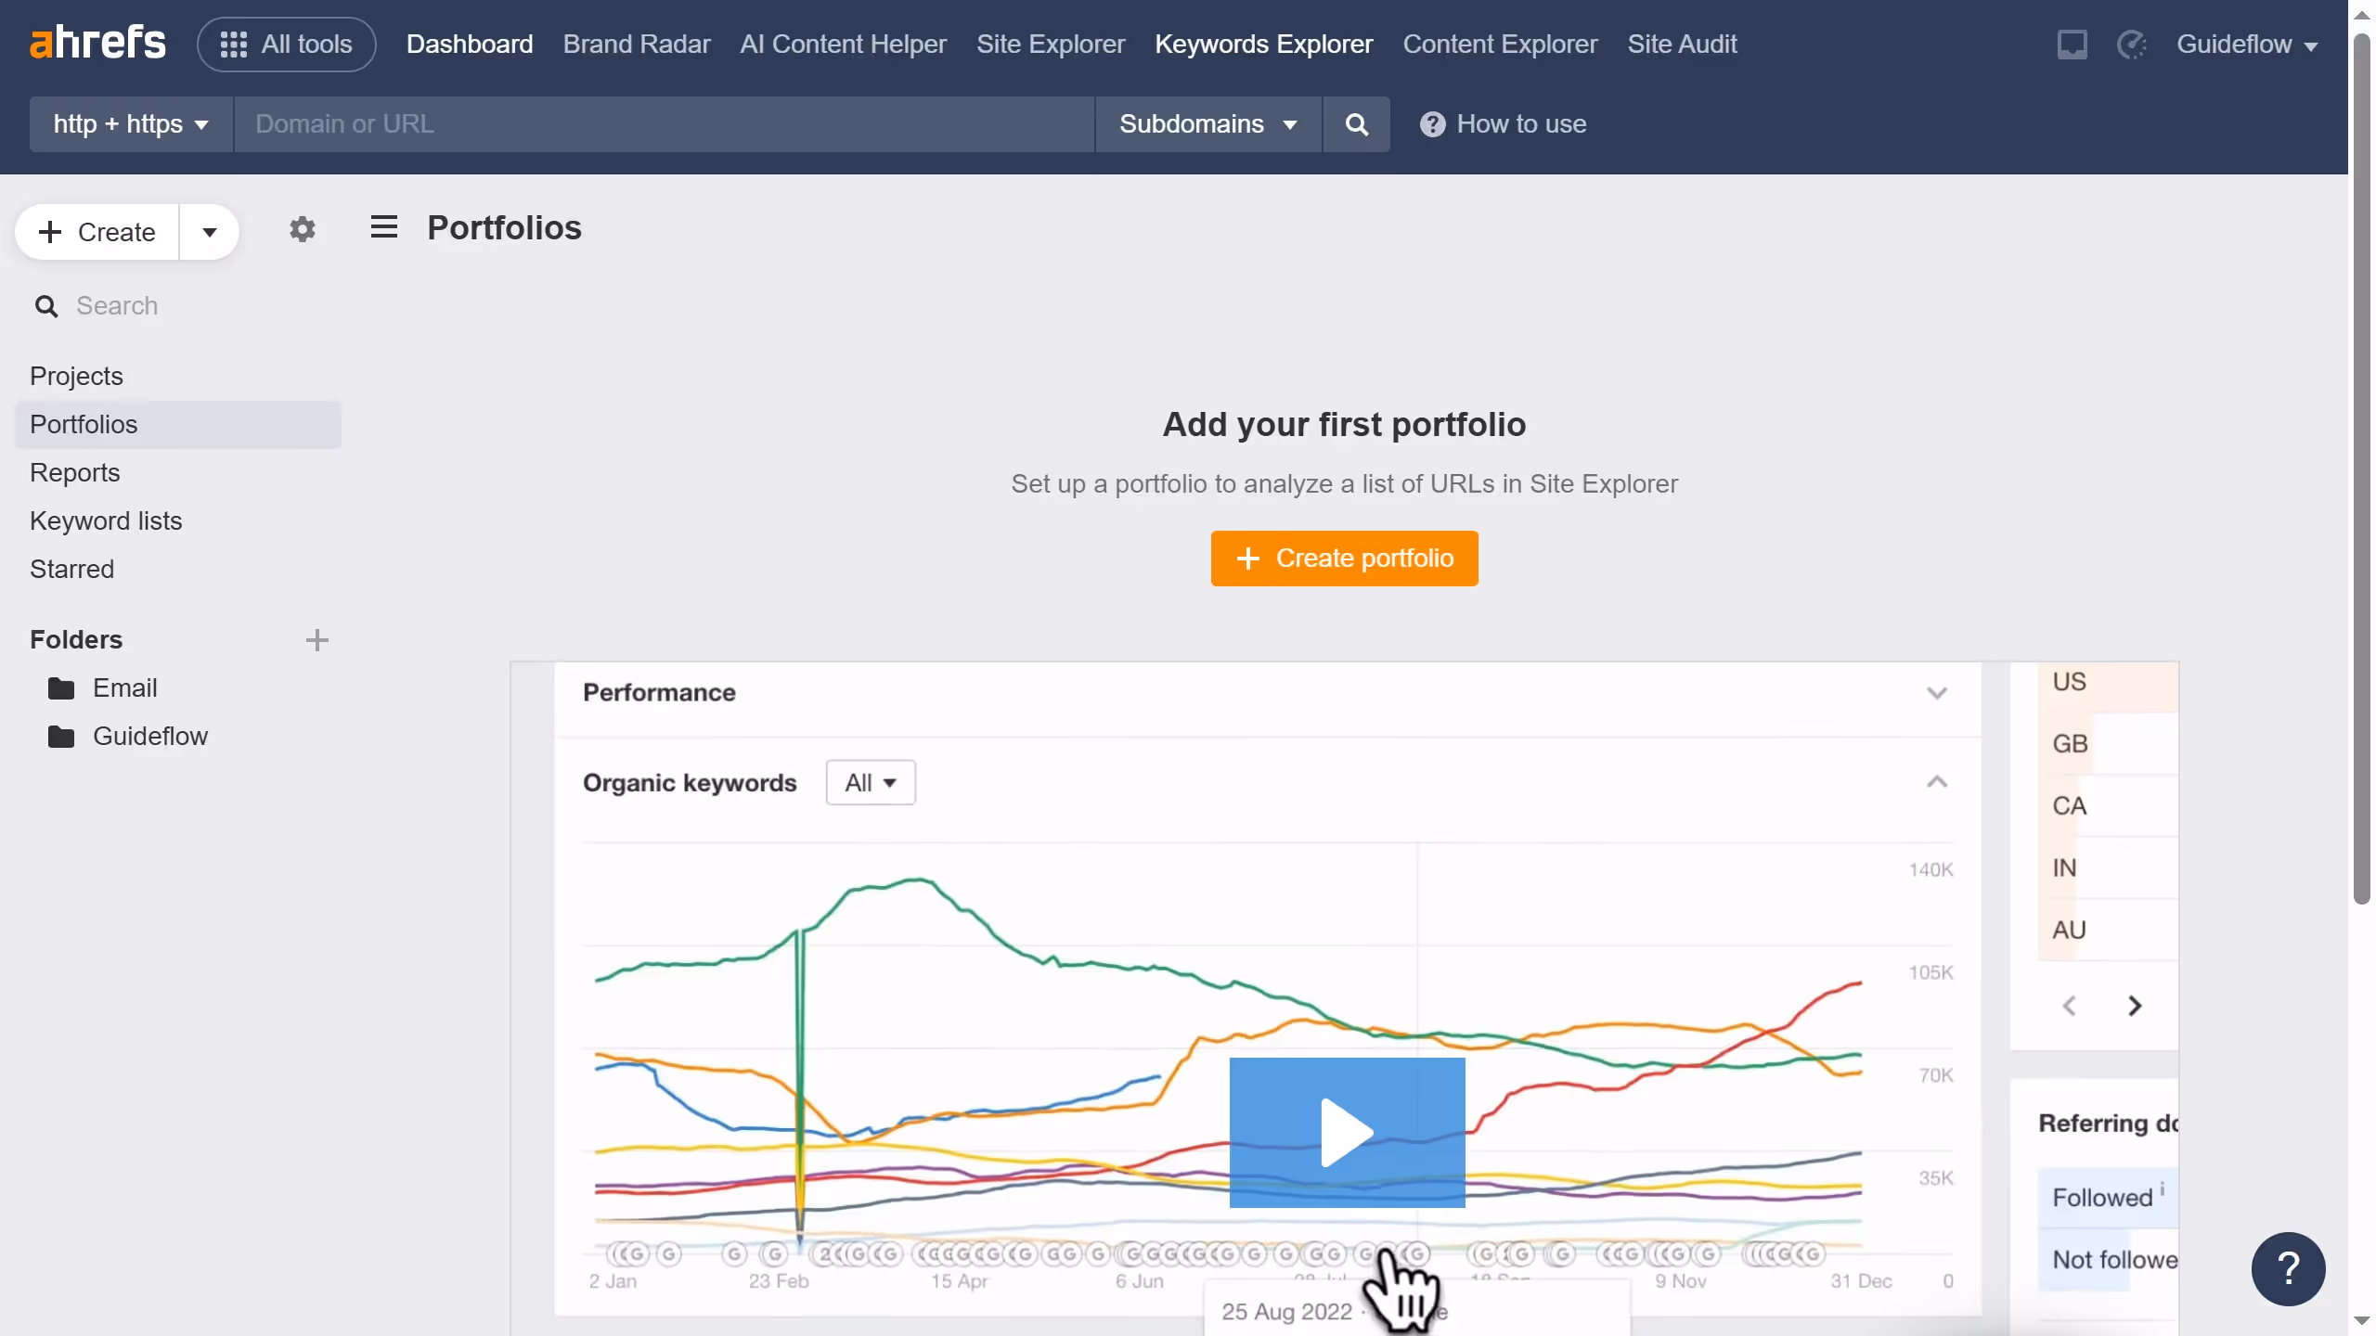Click the hamburger menu beside Portfolios title
2376x1336 pixels.
coord(383,227)
